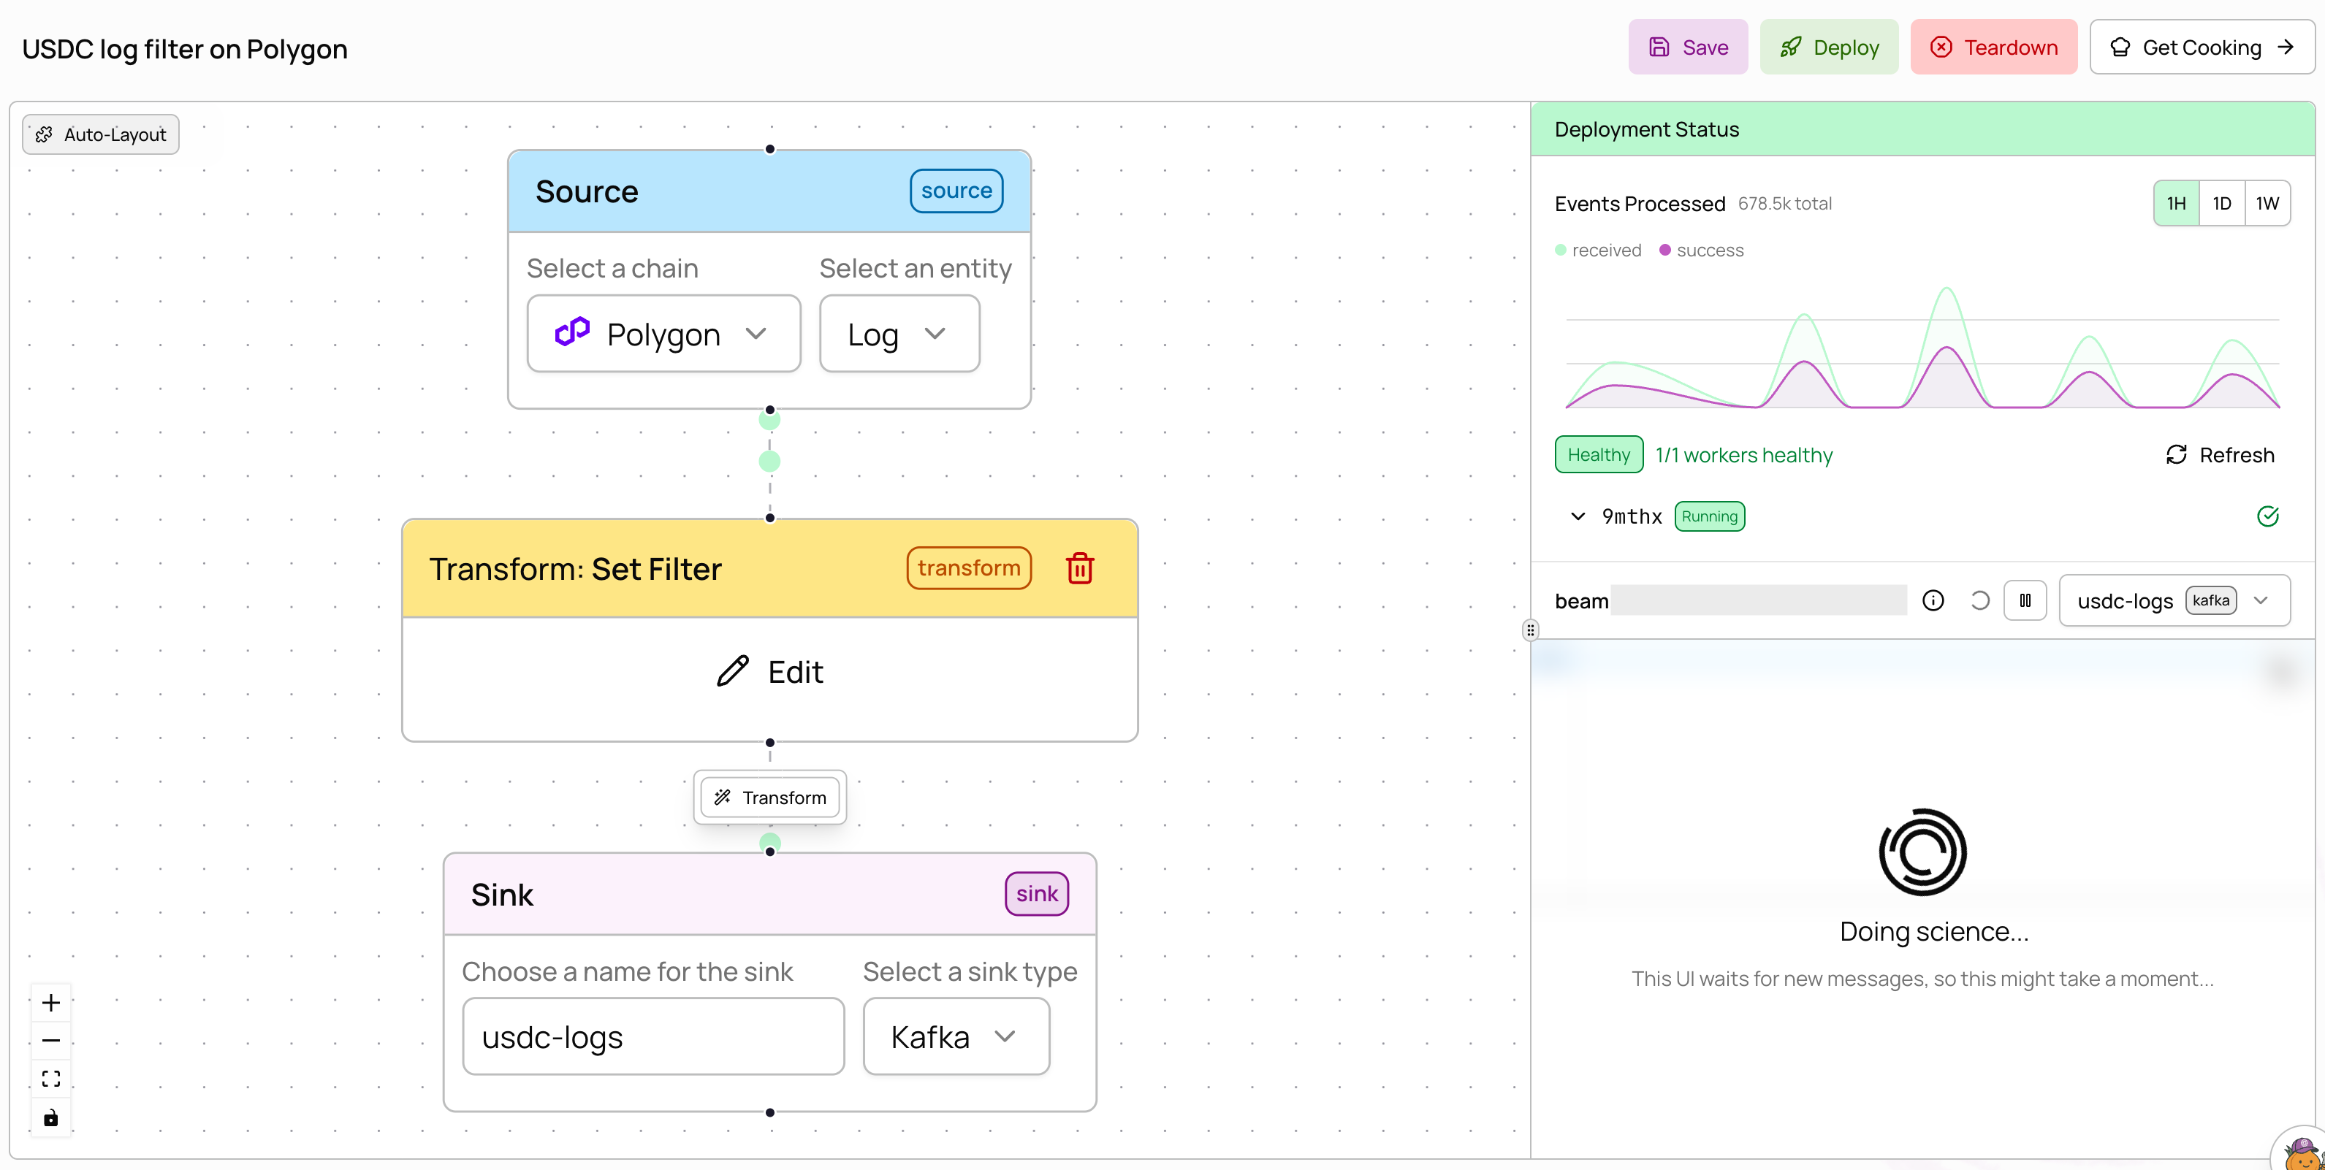Zoom out on the pipeline canvas
The image size is (2325, 1170).
tap(50, 1039)
